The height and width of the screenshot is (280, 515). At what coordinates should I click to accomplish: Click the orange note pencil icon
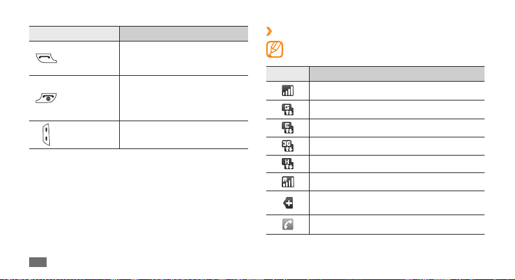coord(275,49)
